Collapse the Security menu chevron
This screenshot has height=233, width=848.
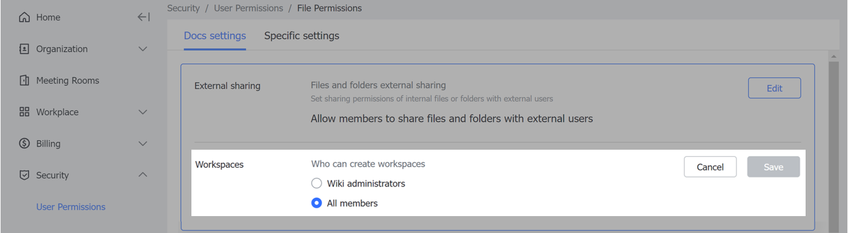(x=143, y=175)
